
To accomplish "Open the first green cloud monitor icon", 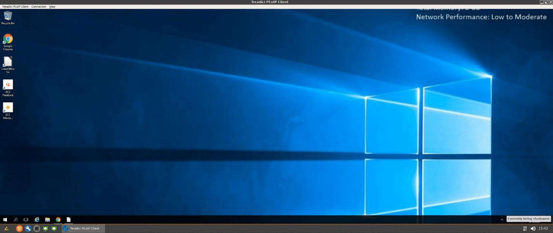I will click(46, 228).
